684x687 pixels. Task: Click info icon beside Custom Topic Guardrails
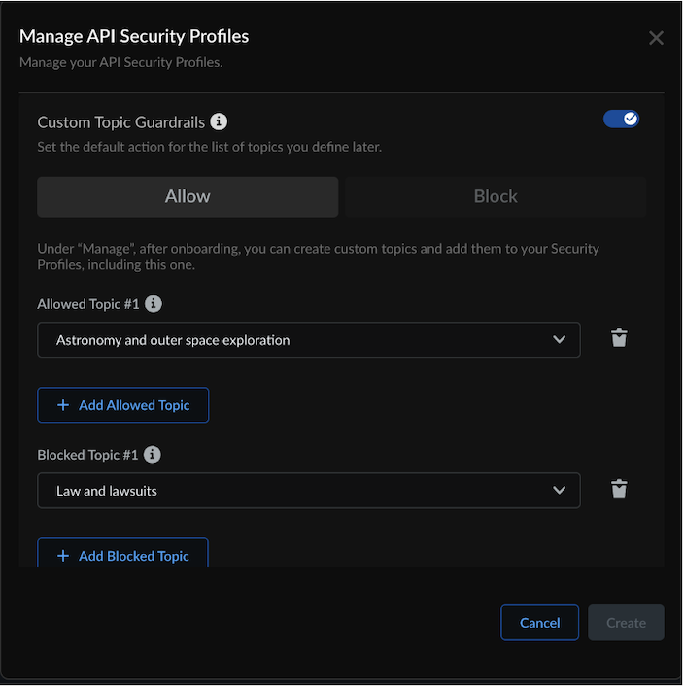[x=220, y=121]
